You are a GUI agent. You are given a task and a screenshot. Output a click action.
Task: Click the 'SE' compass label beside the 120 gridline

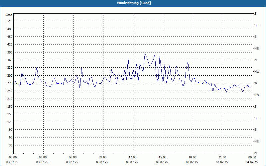coord(256,118)
